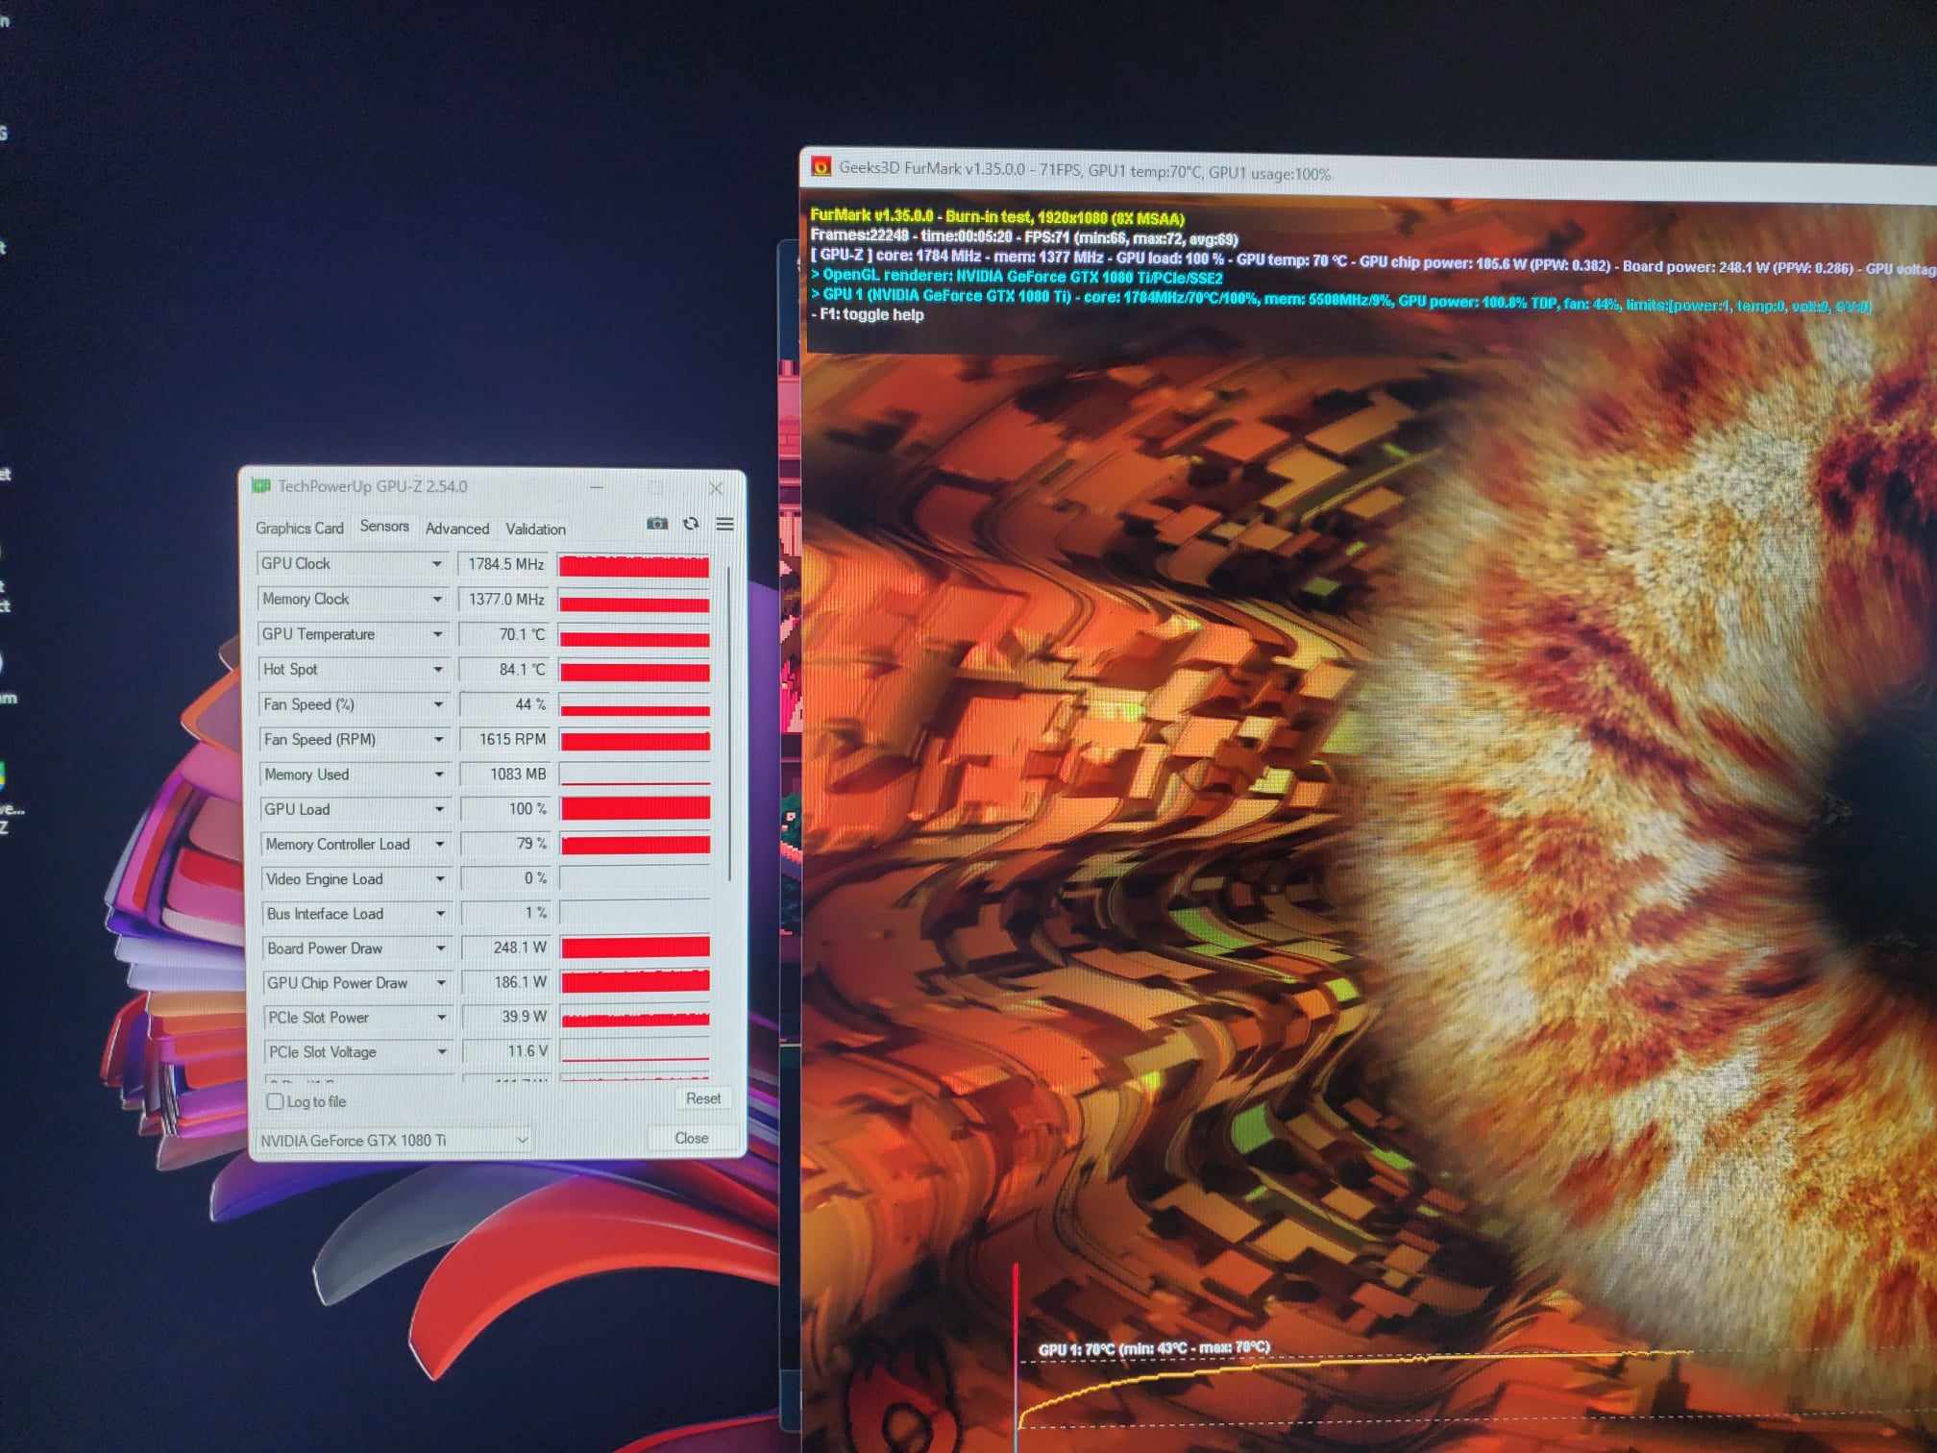Close the GPU-Z window with X
Viewport: 1937px width, 1453px height.
point(716,488)
